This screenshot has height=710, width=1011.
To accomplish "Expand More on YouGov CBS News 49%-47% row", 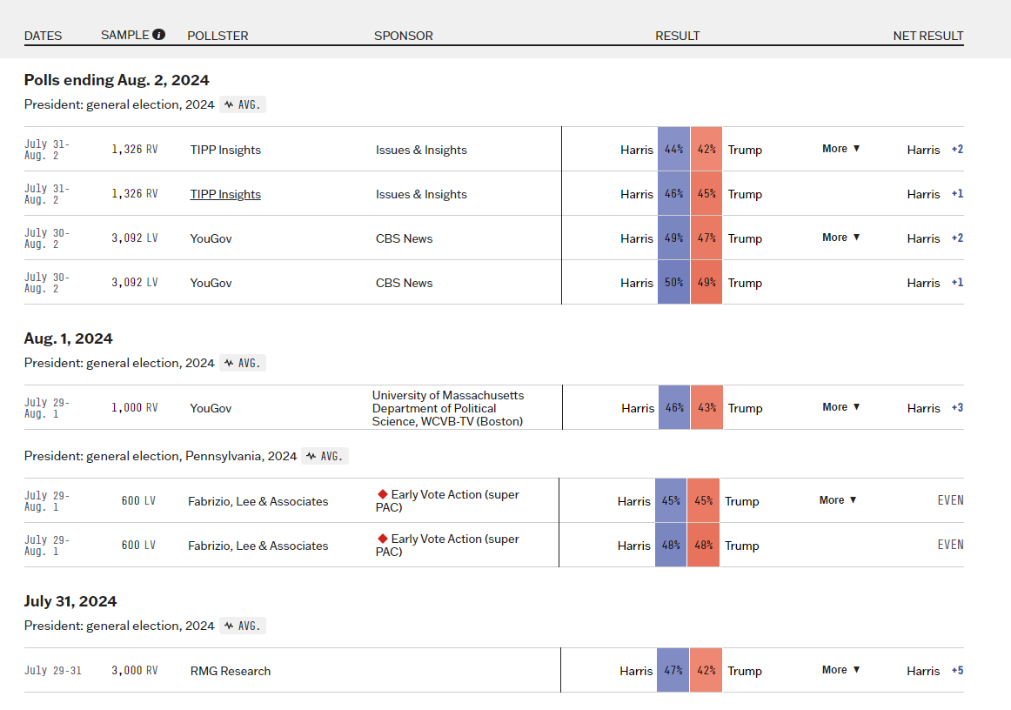I will (x=840, y=238).
